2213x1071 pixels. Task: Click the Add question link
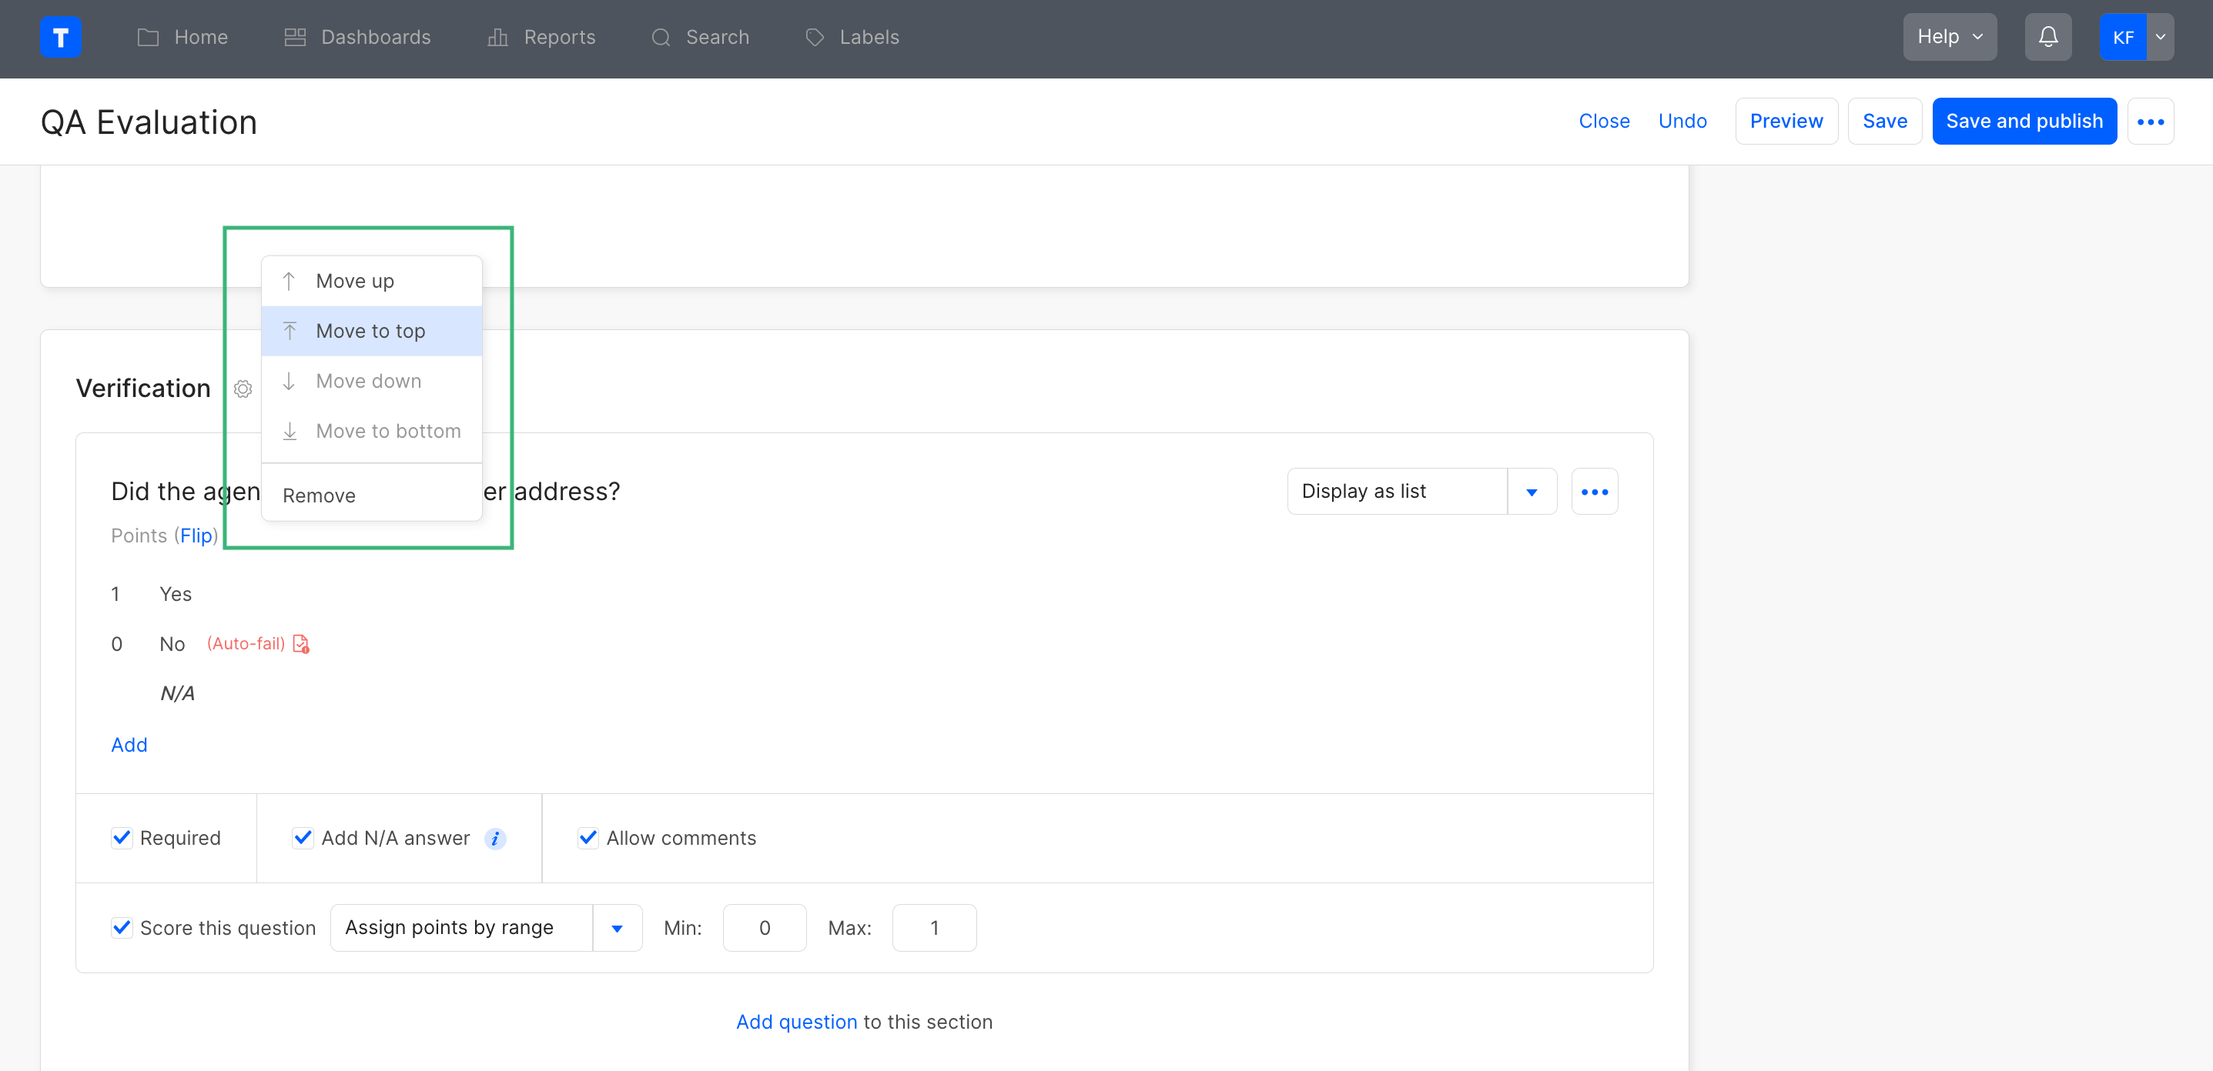(x=795, y=1021)
